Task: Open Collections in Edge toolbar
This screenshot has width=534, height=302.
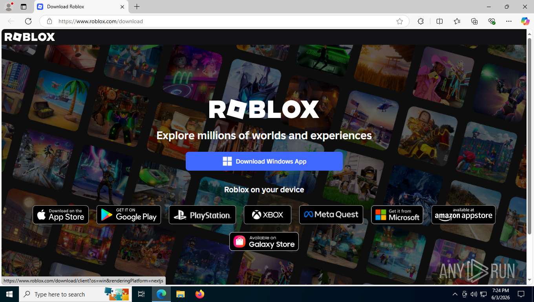Action: (x=474, y=21)
